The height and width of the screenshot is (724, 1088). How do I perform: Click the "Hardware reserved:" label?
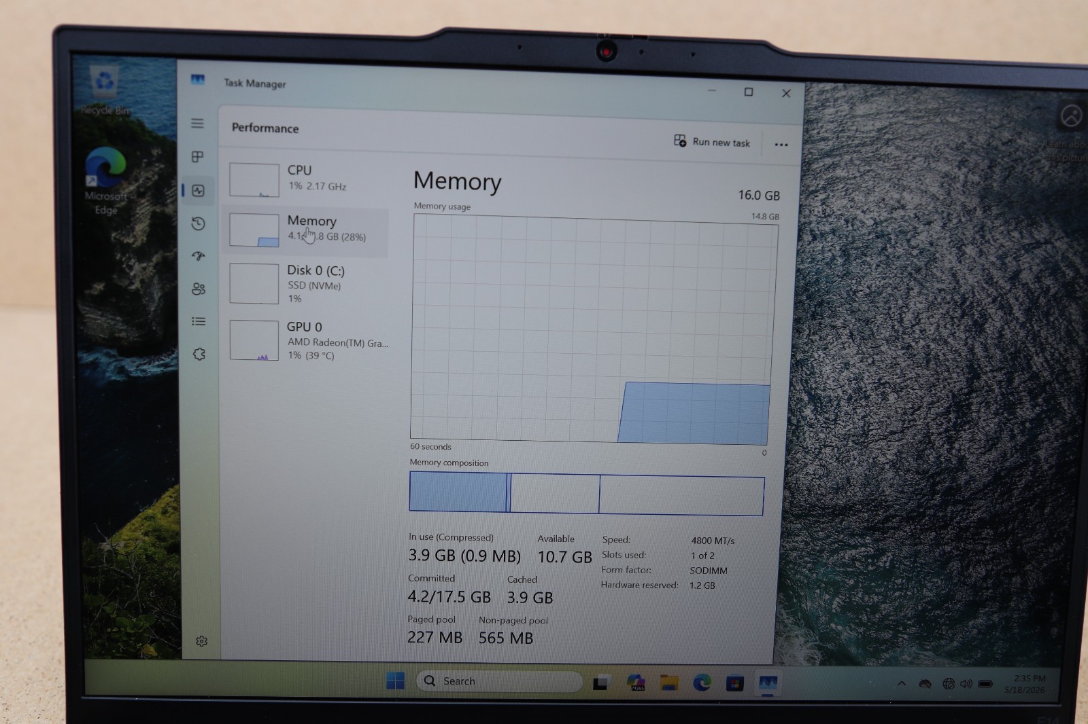pyautogui.click(x=639, y=585)
